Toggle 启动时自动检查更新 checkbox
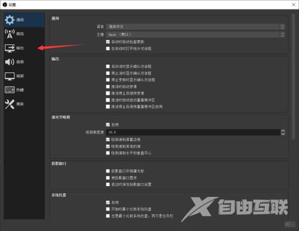 tap(108, 42)
